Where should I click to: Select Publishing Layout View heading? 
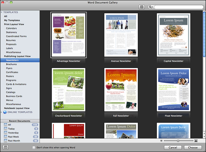point(18,56)
